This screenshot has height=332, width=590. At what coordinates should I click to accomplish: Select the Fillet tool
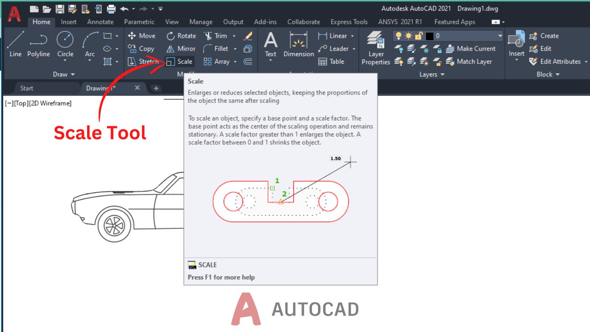tap(216, 48)
